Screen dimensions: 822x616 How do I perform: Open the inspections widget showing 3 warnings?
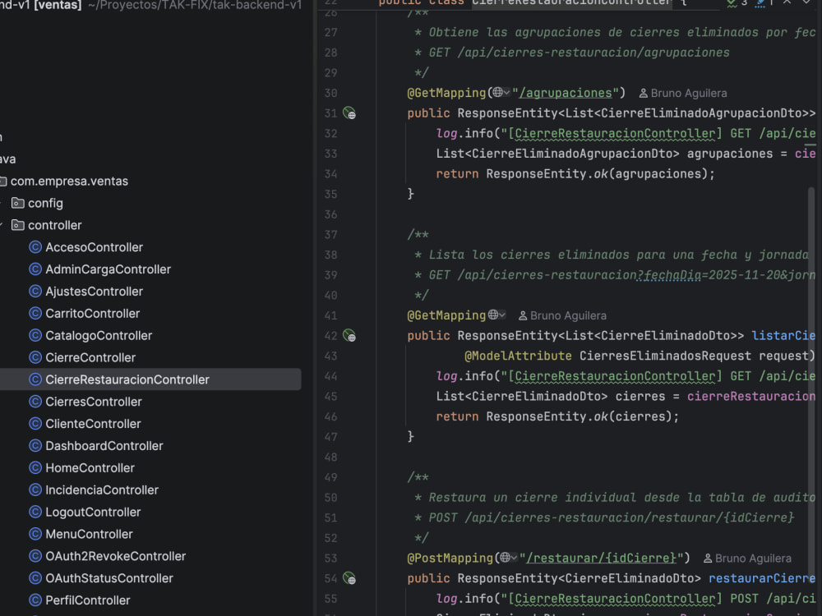point(737,3)
